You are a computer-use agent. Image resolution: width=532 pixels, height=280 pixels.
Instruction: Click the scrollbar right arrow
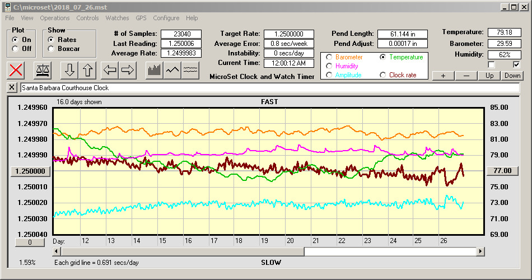point(480,251)
